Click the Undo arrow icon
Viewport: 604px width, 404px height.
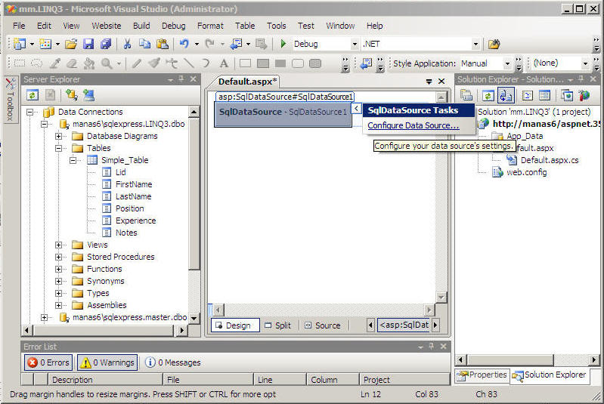point(184,44)
